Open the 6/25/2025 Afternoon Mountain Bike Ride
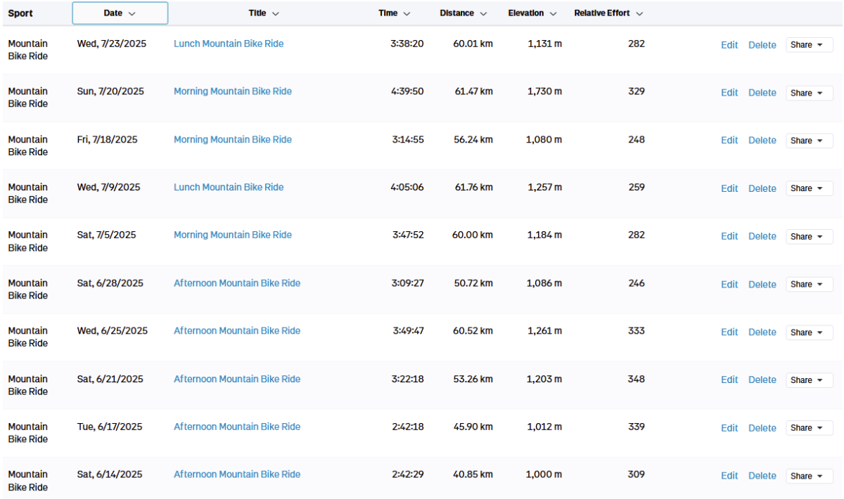 (x=237, y=331)
